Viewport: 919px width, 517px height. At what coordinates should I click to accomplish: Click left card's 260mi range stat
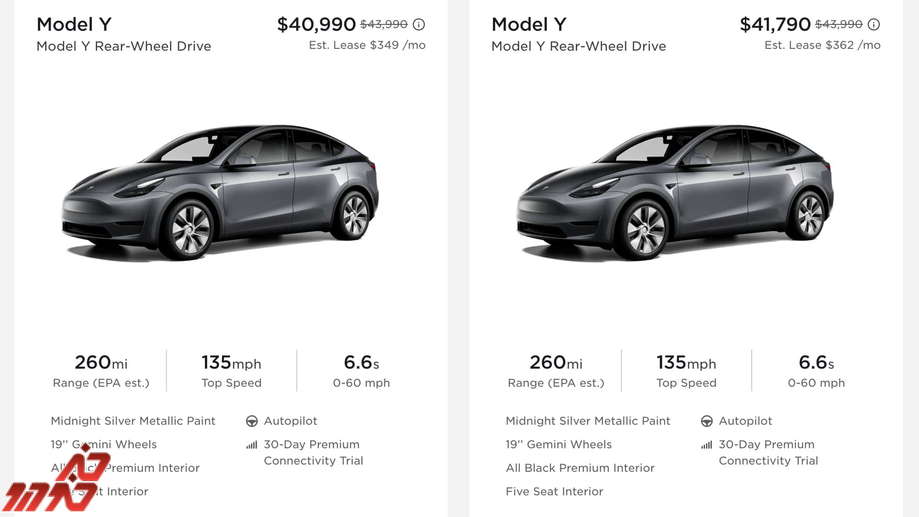coord(101,371)
